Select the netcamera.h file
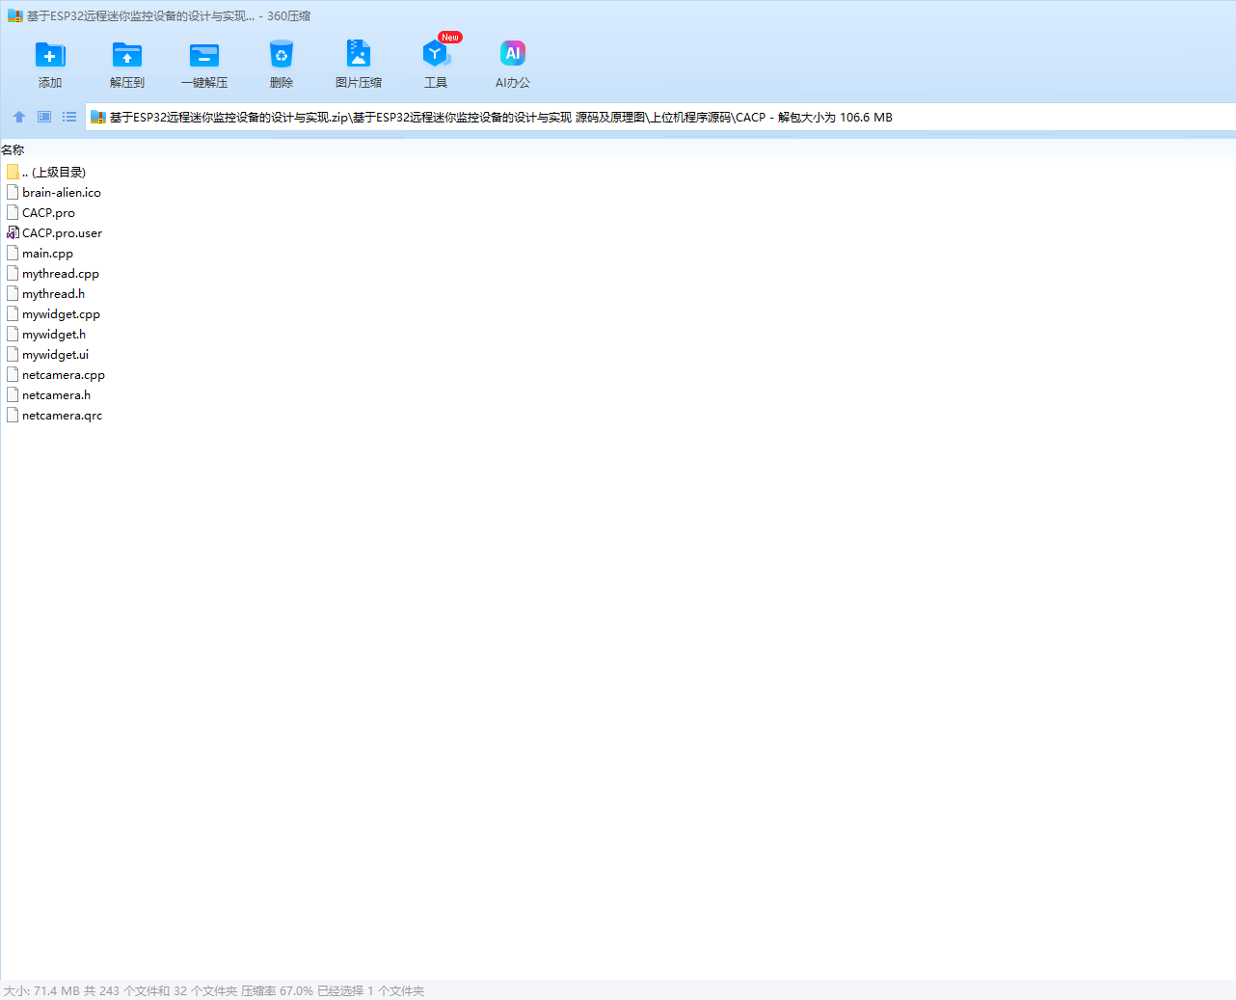Screen dimensions: 1236x1000 56,395
